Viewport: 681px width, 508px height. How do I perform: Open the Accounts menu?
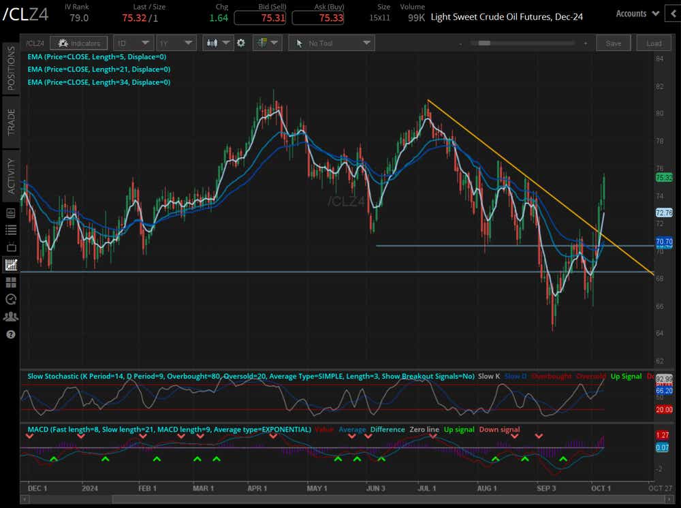point(637,14)
